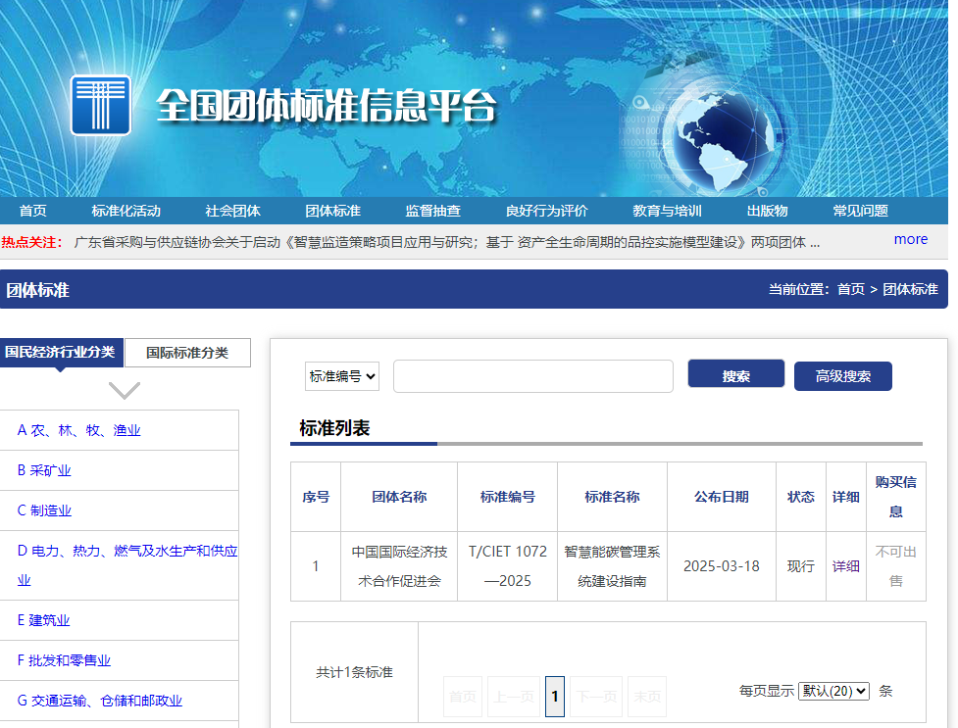Switch to 国际标准分类 tab

point(187,353)
